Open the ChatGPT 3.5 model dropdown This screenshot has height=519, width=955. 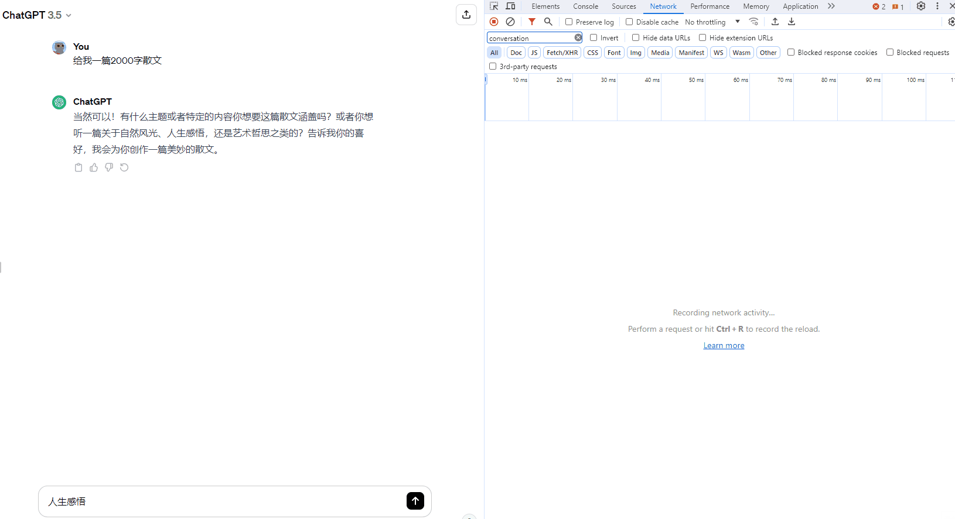[37, 15]
